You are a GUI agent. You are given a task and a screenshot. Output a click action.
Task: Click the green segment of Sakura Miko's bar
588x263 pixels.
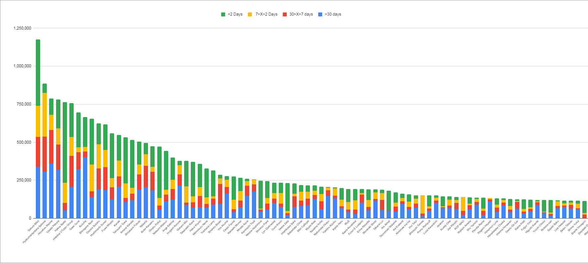point(38,73)
